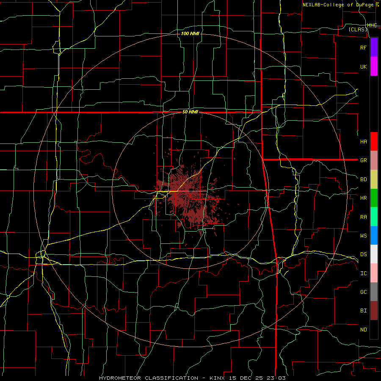The width and height of the screenshot is (381, 381).
Task: Click the 'DS' legend label
Action: pos(364,254)
